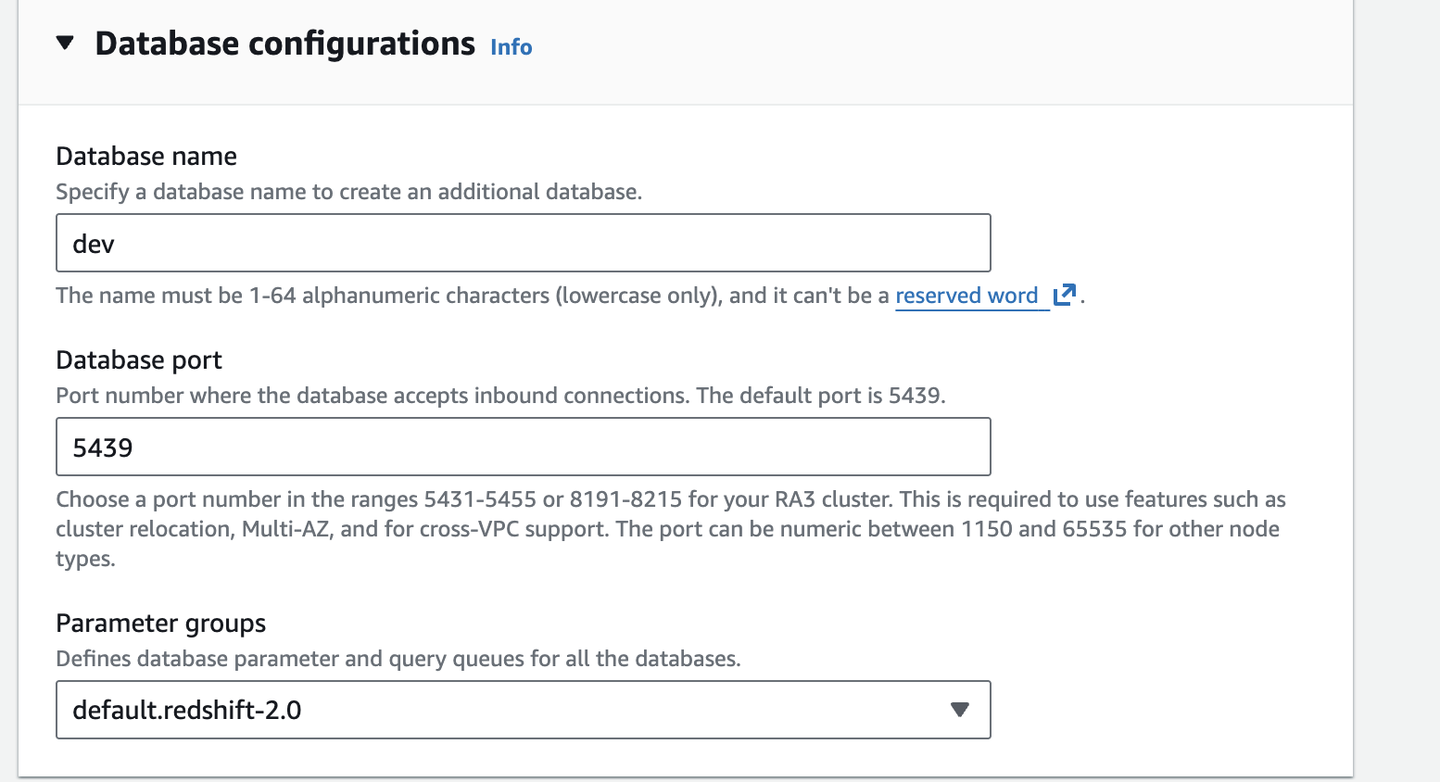Screen dimensions: 1440x782
Task: Click the Parameter groups dropdown arrow
Action: coord(959,710)
